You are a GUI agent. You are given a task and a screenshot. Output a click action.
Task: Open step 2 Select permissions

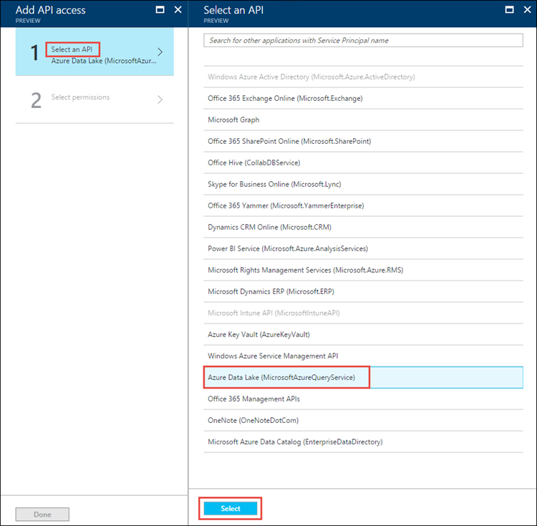tap(95, 99)
